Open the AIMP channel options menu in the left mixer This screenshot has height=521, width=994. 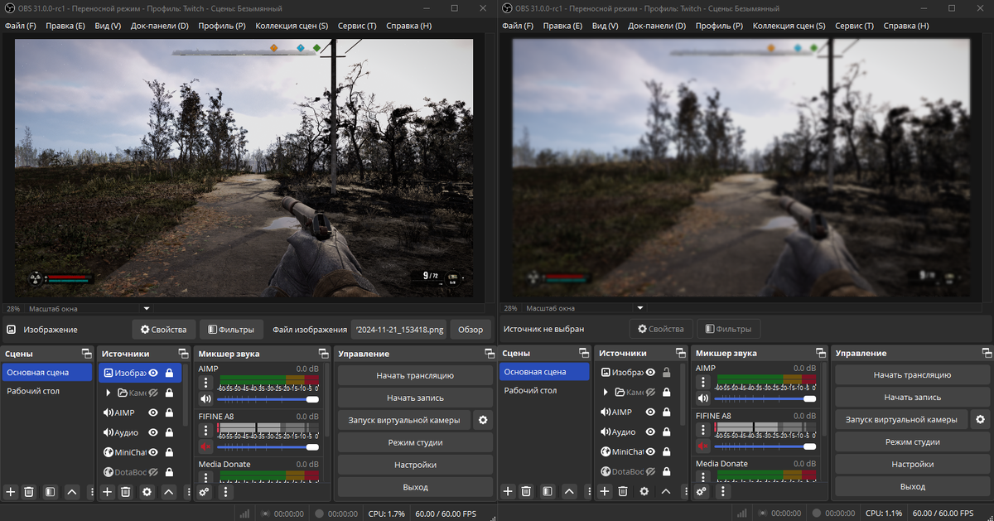(x=205, y=383)
